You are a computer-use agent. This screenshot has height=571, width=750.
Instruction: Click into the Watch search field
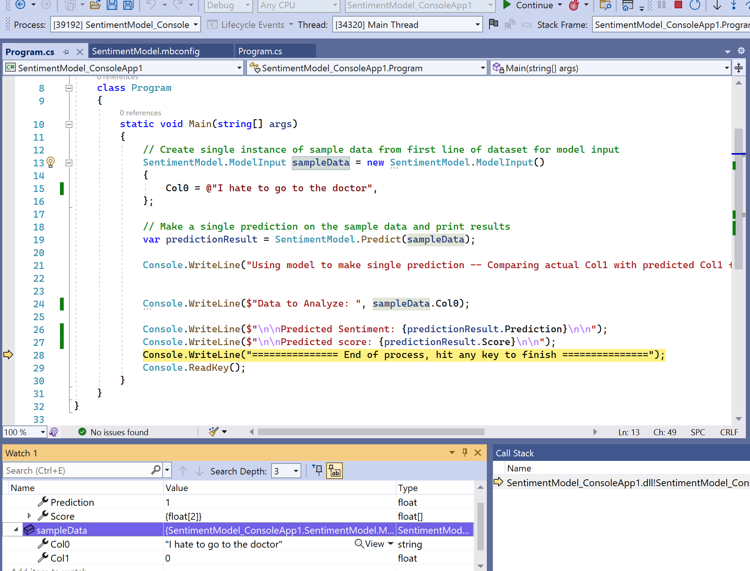tap(77, 470)
